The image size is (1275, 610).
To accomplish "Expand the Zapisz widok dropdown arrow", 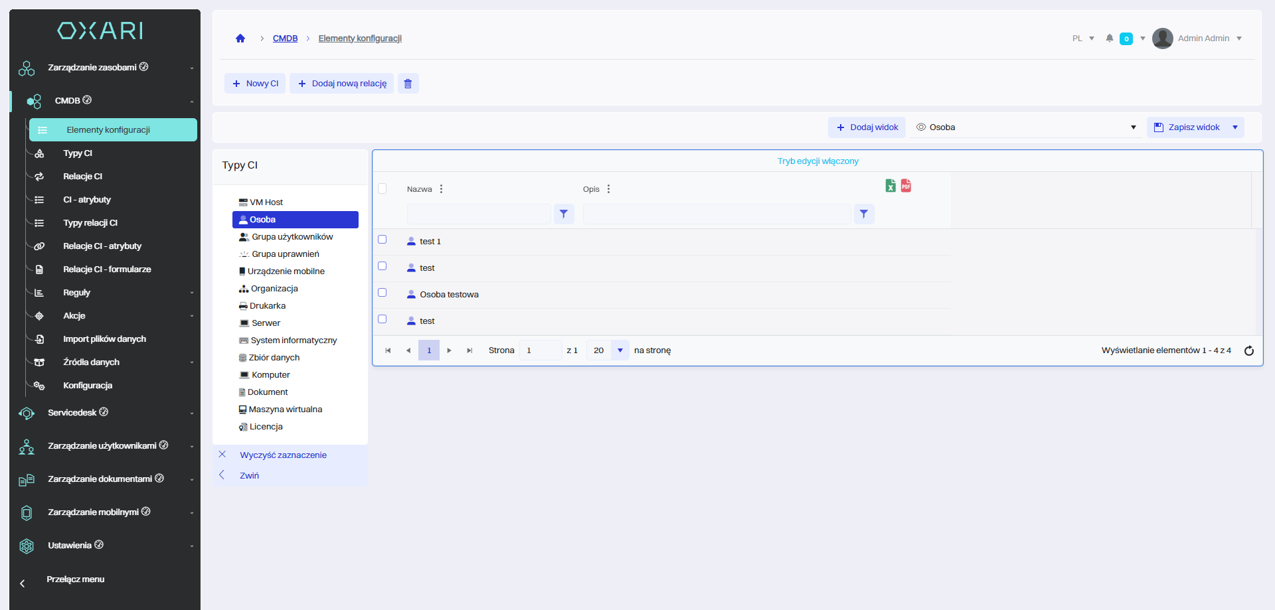I will [1235, 127].
